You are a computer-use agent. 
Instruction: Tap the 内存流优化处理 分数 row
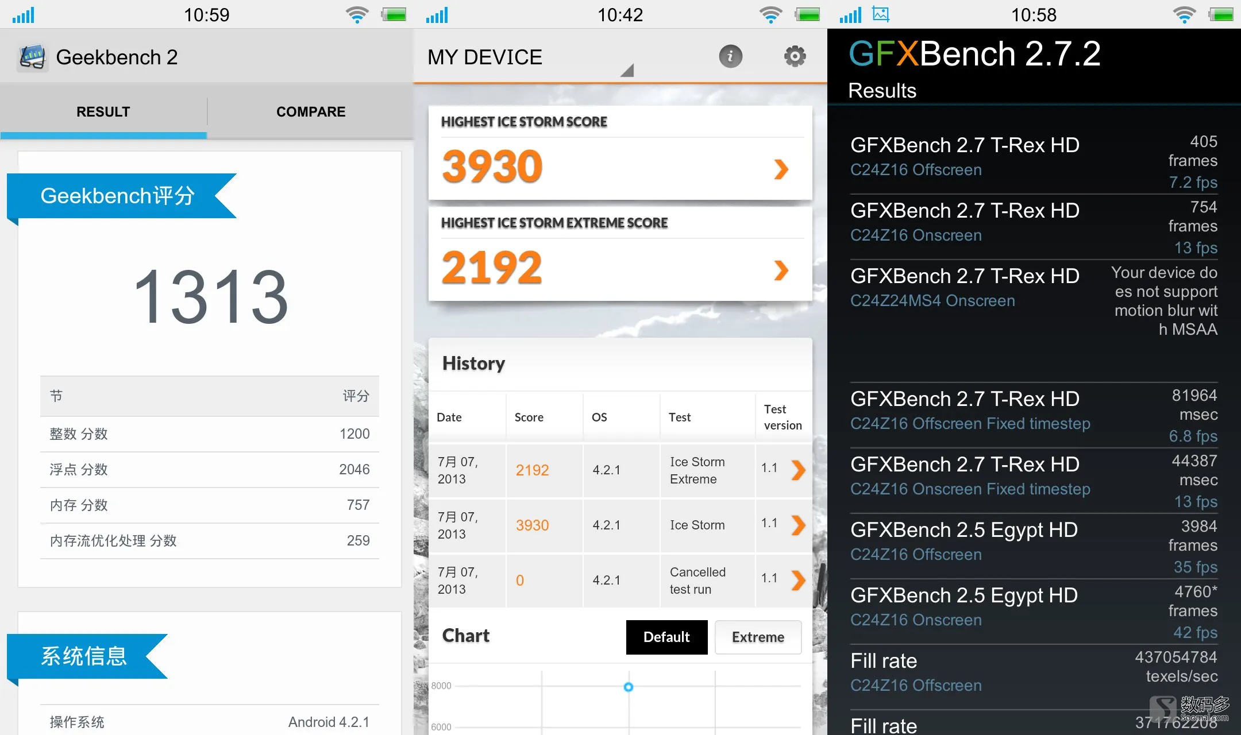[210, 541]
